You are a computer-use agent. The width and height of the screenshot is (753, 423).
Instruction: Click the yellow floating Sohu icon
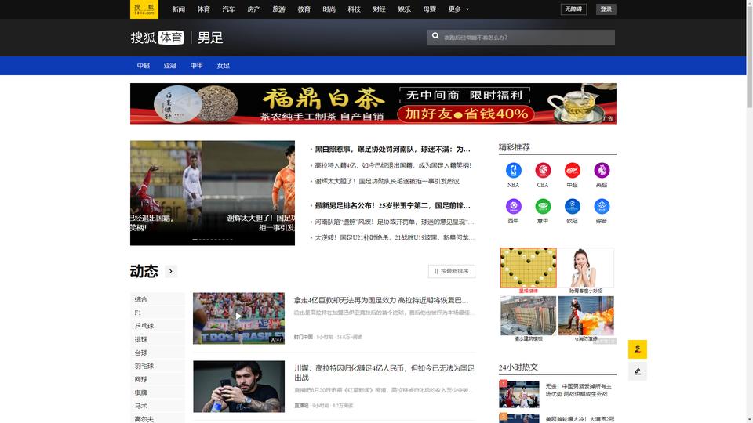point(637,349)
